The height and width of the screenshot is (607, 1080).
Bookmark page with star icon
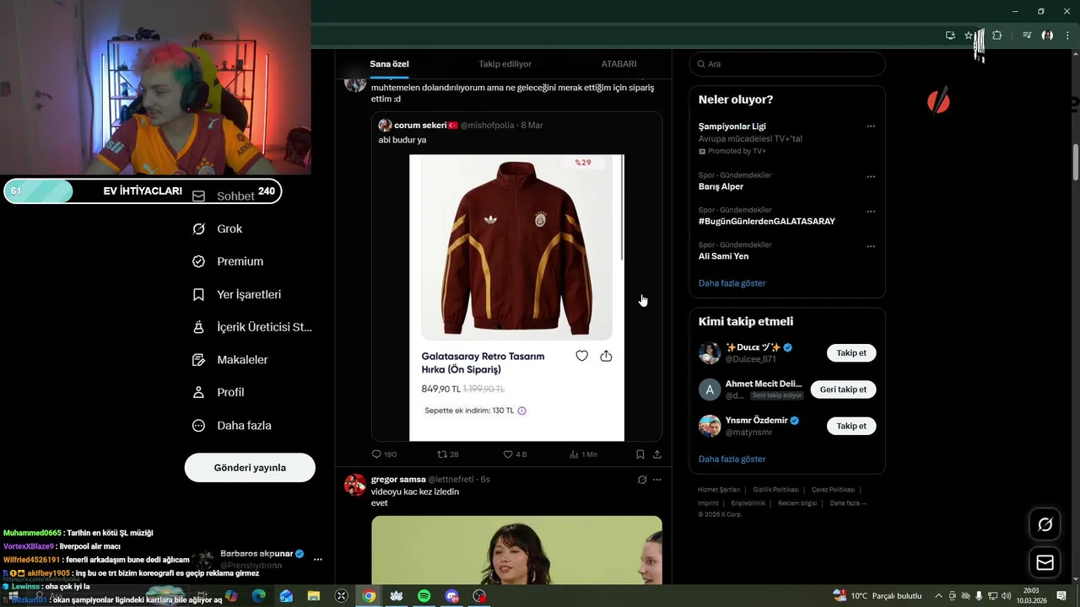pyautogui.click(x=969, y=35)
